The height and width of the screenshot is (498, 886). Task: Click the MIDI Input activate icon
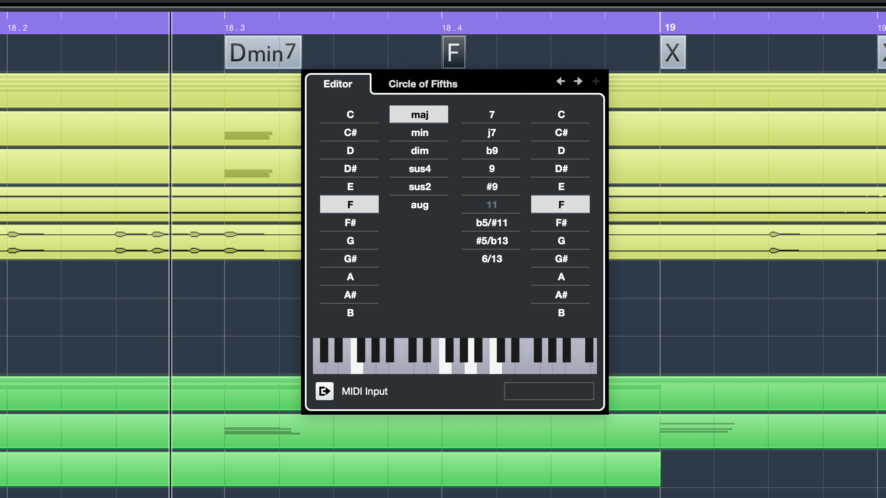(324, 391)
